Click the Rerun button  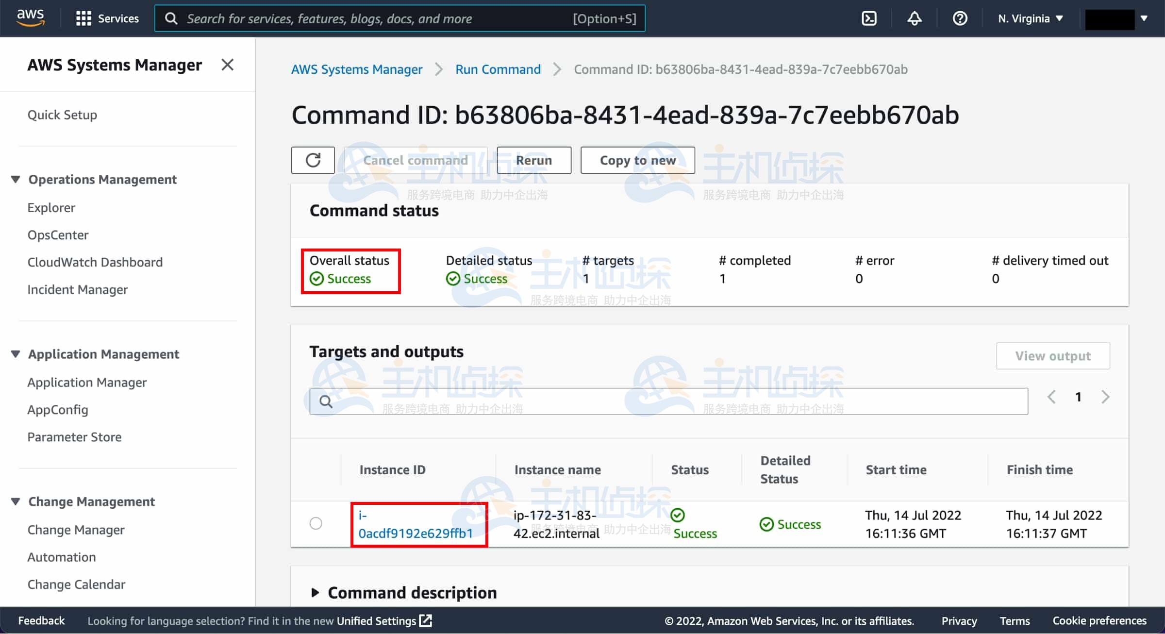coord(534,160)
